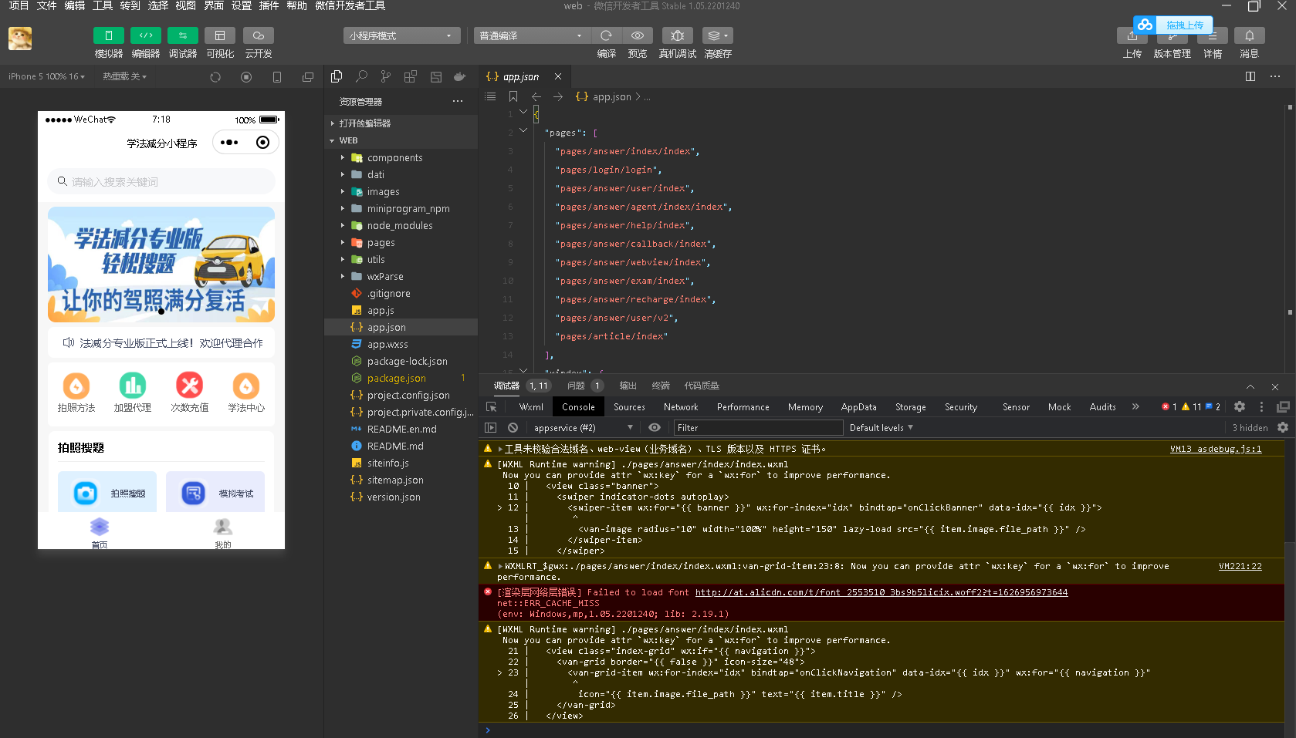Image resolution: width=1296 pixels, height=738 pixels.
Task: Open the VM13 asdebug.js:1 source link
Action: [x=1215, y=449]
